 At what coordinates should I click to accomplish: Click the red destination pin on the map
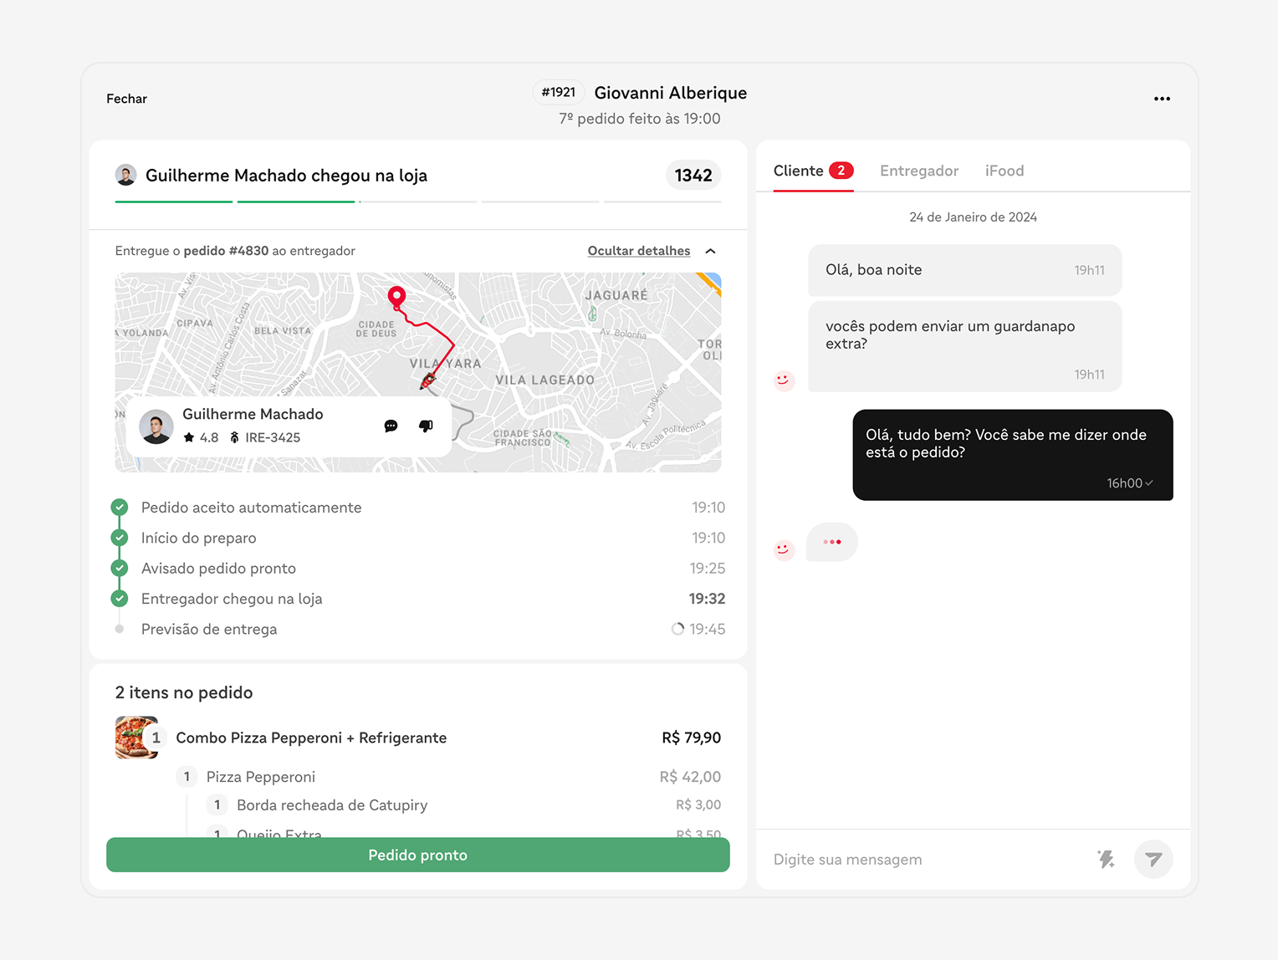pos(396,296)
